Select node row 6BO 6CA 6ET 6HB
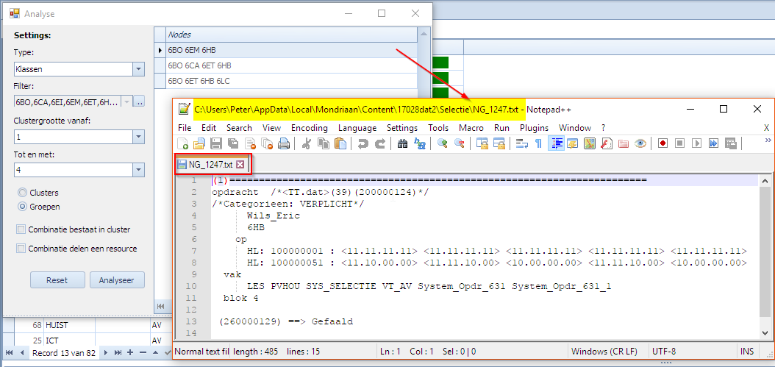This screenshot has height=367, width=775. [x=291, y=65]
